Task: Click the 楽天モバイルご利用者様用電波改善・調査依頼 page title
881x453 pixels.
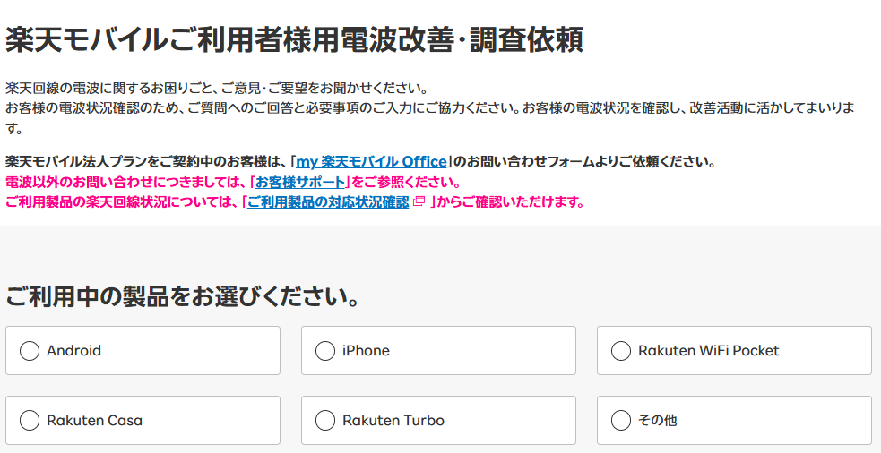Action: click(295, 40)
